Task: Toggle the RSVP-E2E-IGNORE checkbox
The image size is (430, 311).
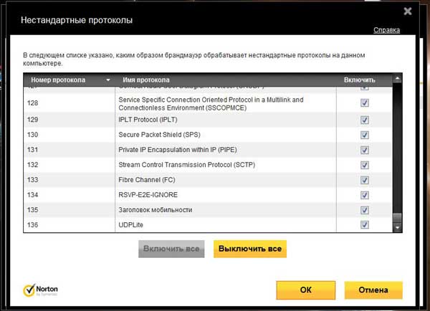Action: point(365,195)
